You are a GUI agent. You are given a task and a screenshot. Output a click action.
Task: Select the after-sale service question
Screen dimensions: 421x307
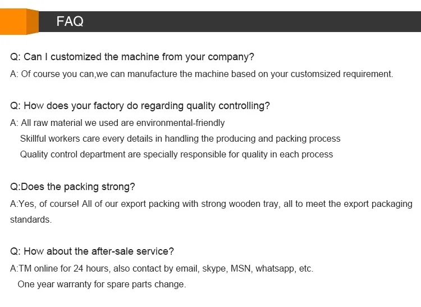coord(92,251)
